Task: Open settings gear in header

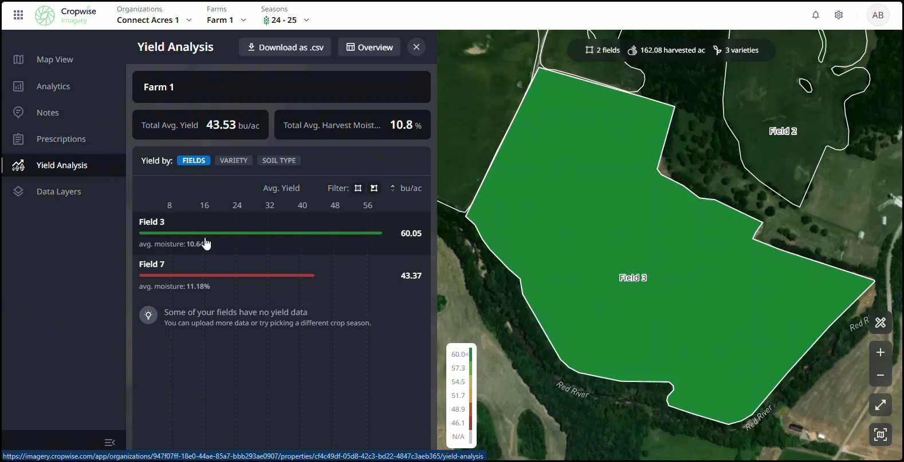Action: (x=839, y=15)
